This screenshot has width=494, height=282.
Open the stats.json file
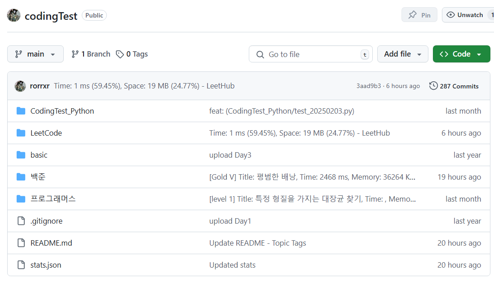pos(46,265)
